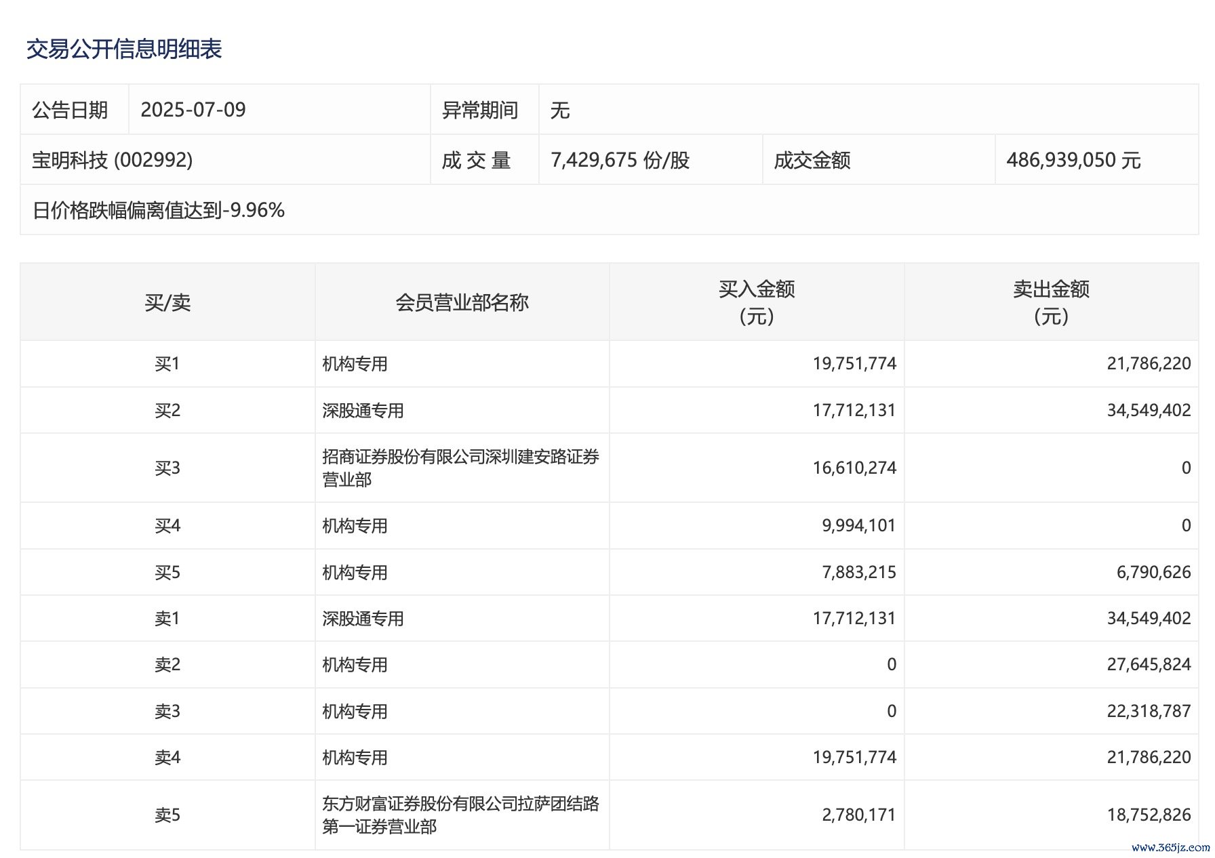This screenshot has height=858, width=1215.
Task: Click 机构专用 in the 卖3 row
Action: click(x=355, y=712)
